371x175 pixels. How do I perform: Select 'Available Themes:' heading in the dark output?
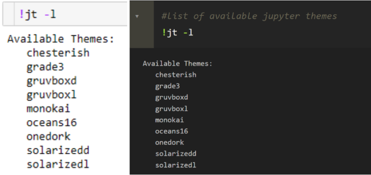pyautogui.click(x=178, y=64)
